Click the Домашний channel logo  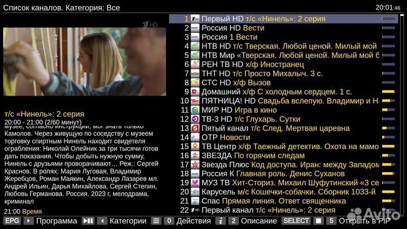[x=195, y=92]
